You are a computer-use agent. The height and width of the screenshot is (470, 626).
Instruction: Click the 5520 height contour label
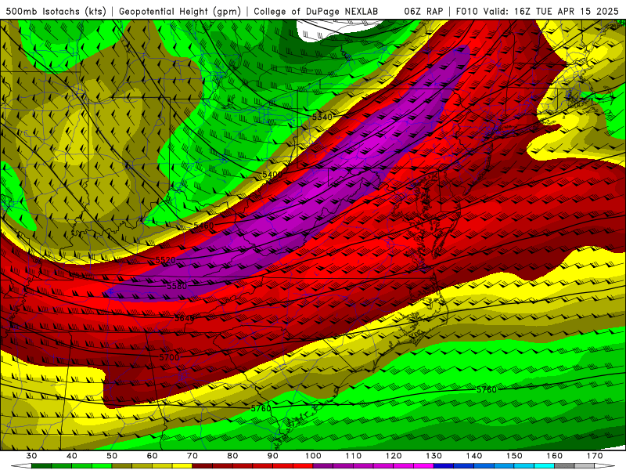click(165, 260)
